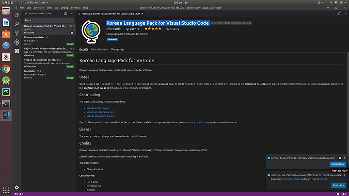This screenshot has height=196, width=349.
Task: Select the Korean Language Pack list entry
Action: tap(48, 30)
